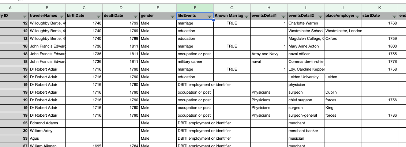Select column B header
Screen dimensions: 406x147
[x=47, y=8]
